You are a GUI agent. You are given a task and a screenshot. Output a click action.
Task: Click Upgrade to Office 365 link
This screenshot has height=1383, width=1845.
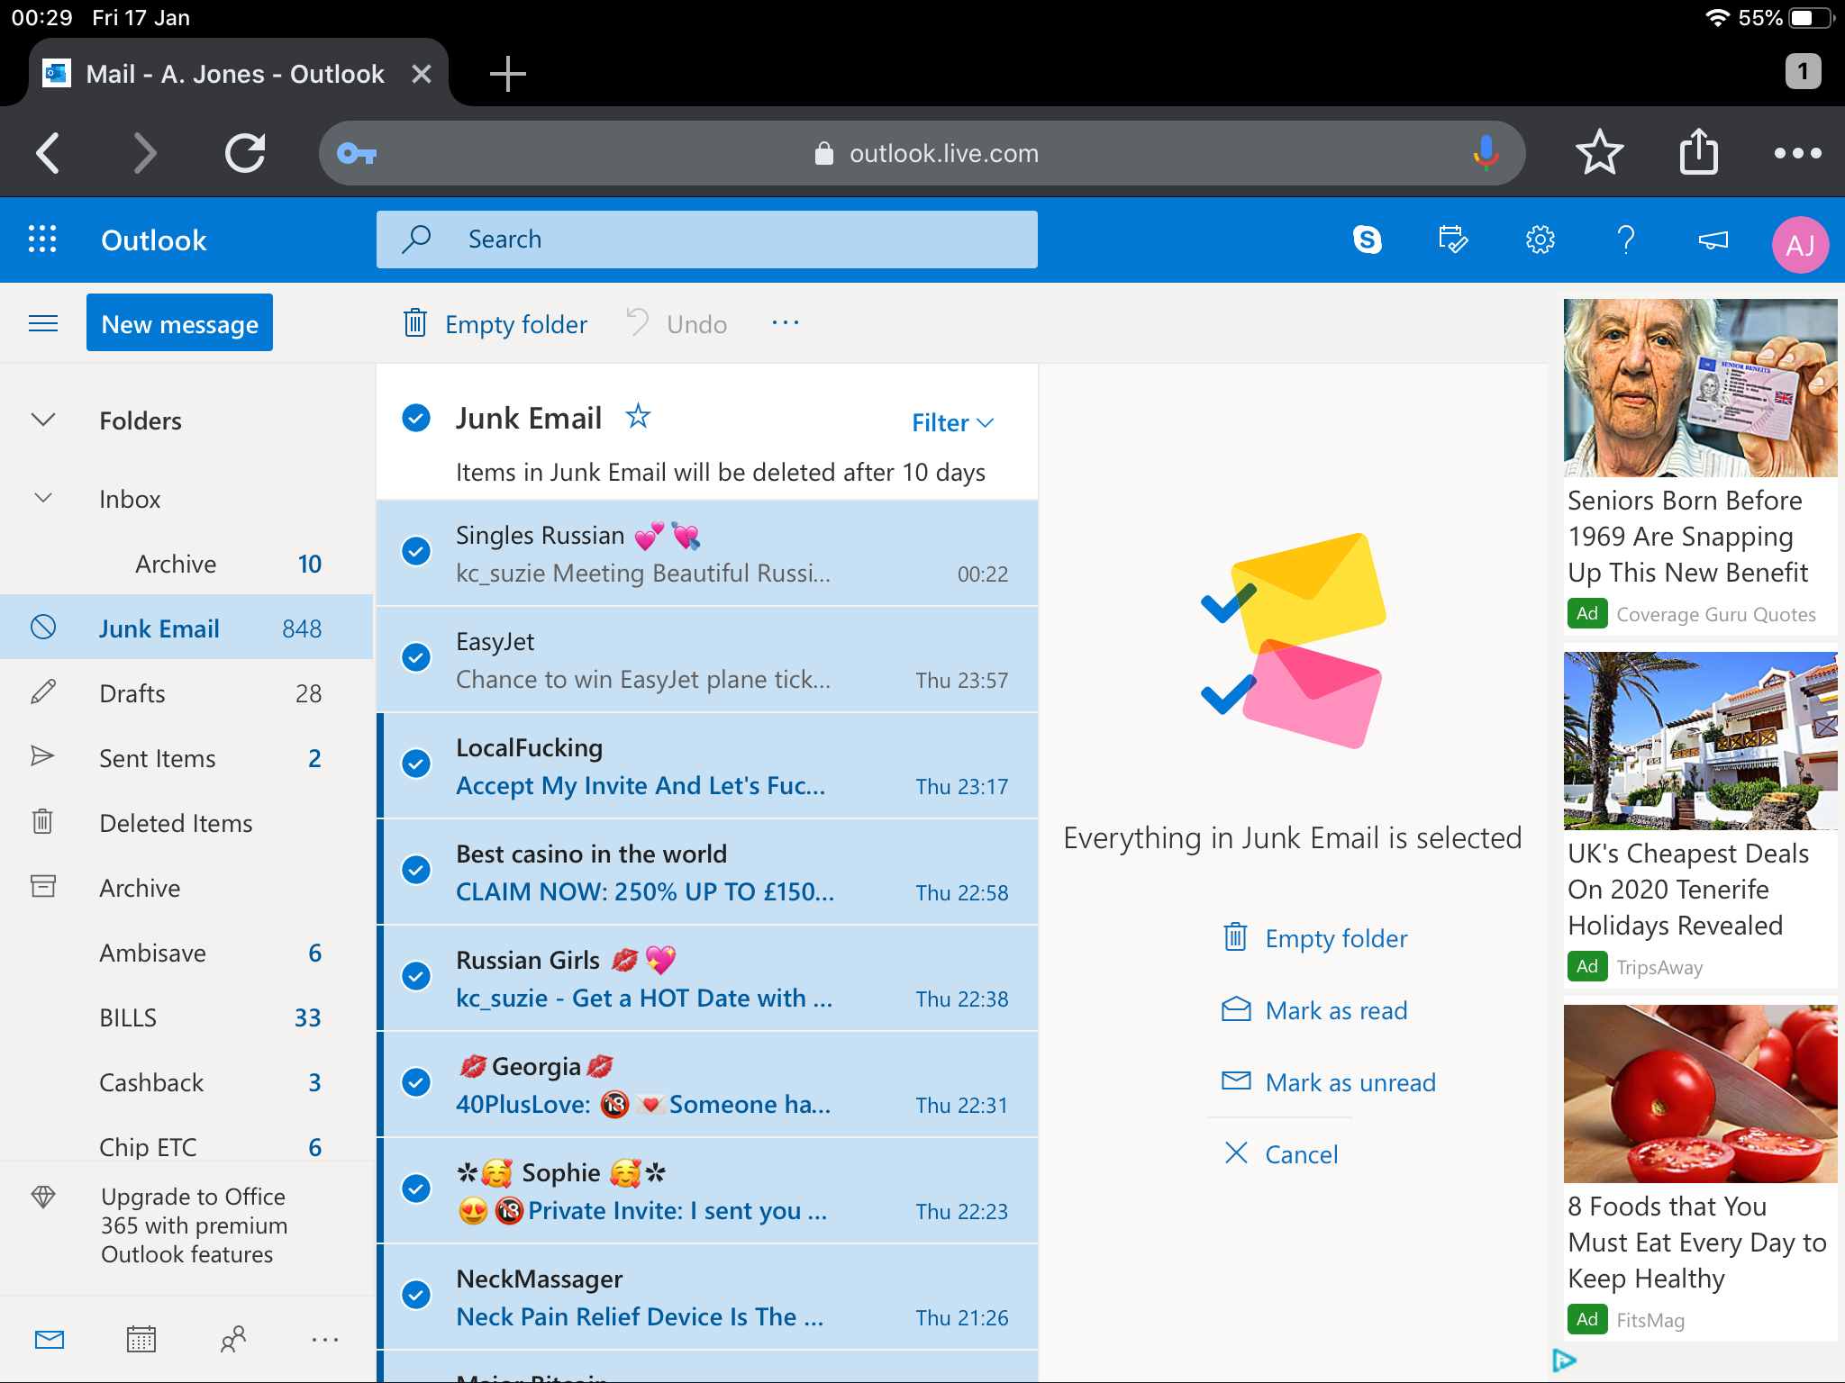[x=186, y=1225]
